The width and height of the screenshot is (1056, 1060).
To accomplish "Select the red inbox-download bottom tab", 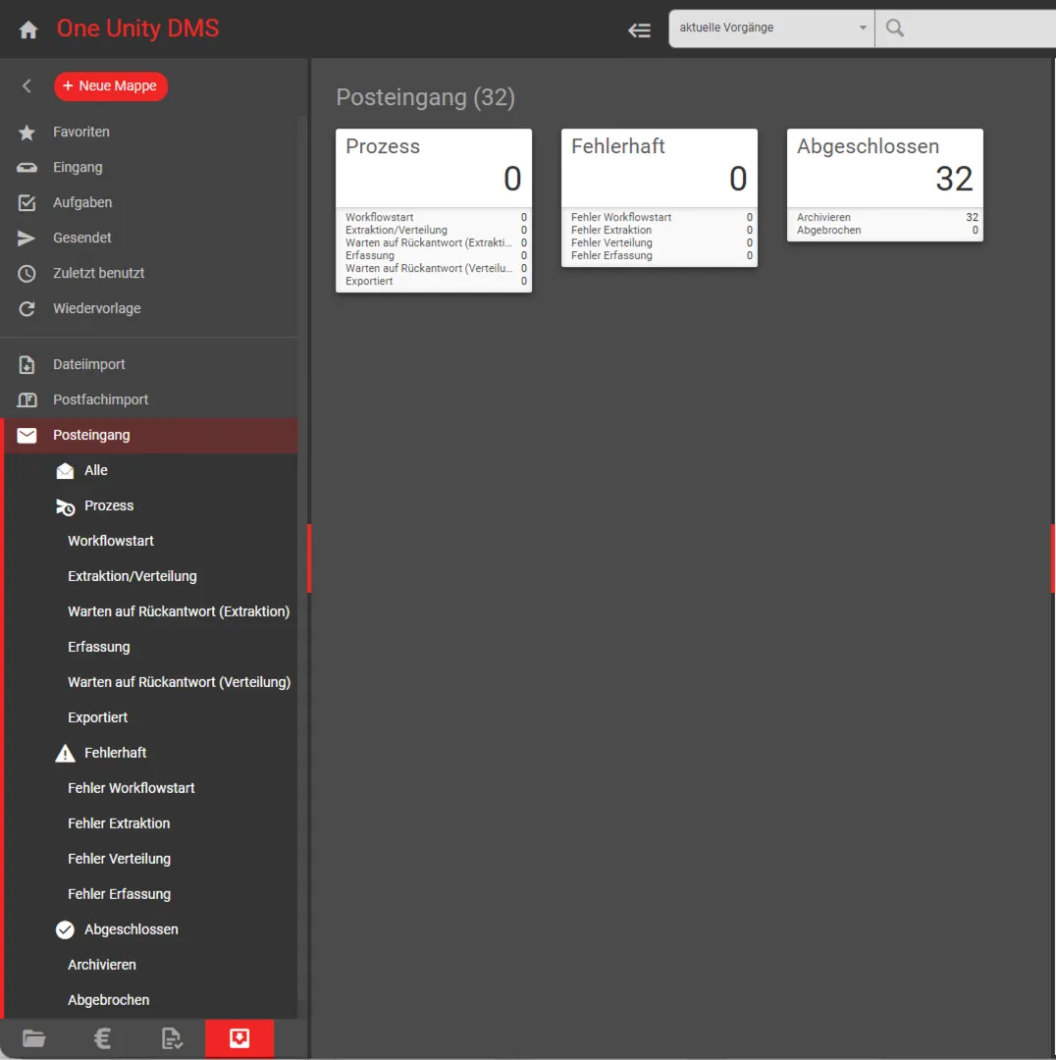I will [x=239, y=1037].
